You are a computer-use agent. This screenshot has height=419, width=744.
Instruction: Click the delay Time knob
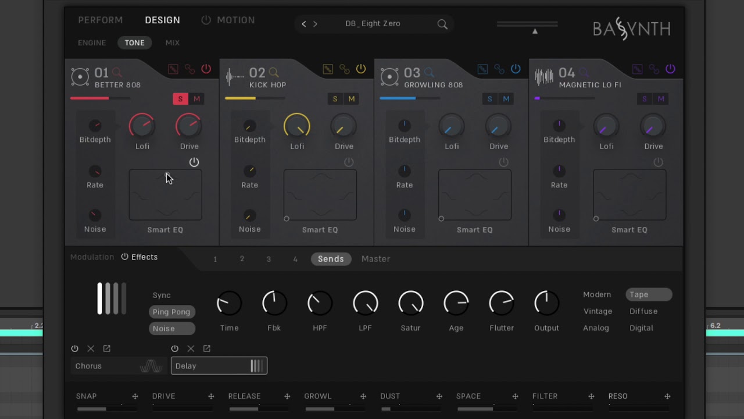tap(229, 303)
